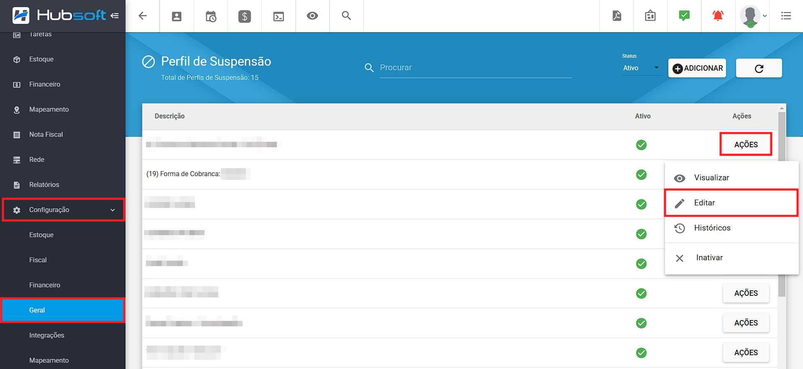Viewport: 803px width, 369px height.
Task: Click the Estoque box icon in sidebar
Action: (17, 59)
